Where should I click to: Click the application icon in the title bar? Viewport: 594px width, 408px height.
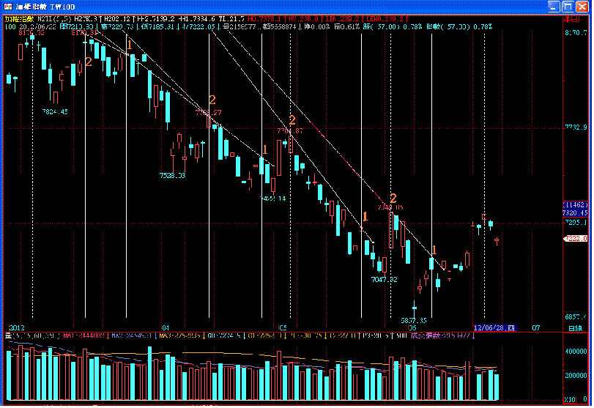(7, 6)
